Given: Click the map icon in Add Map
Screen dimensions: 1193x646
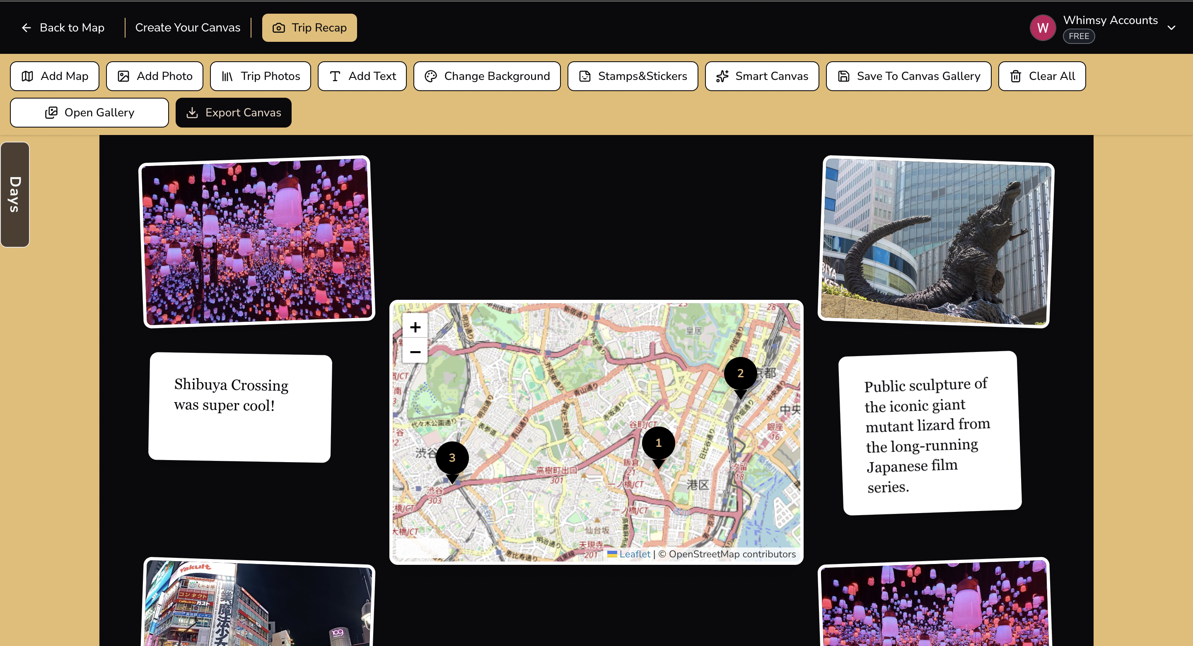Looking at the screenshot, I should point(27,77).
